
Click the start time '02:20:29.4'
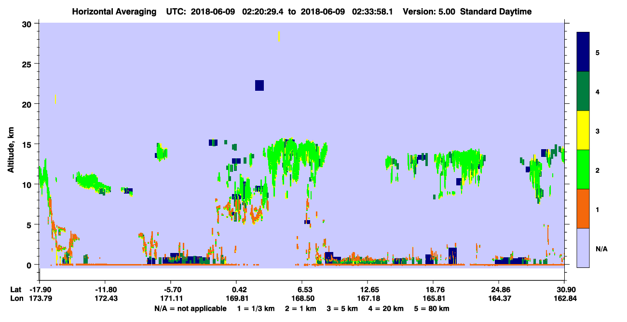tap(263, 12)
